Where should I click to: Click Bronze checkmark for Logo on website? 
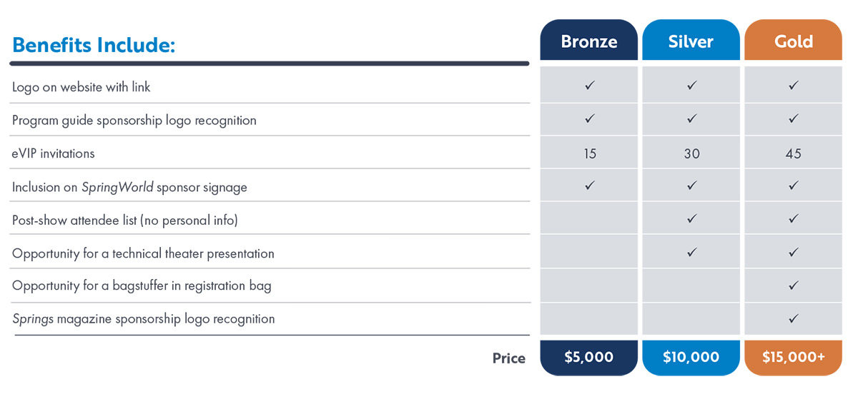(x=590, y=86)
